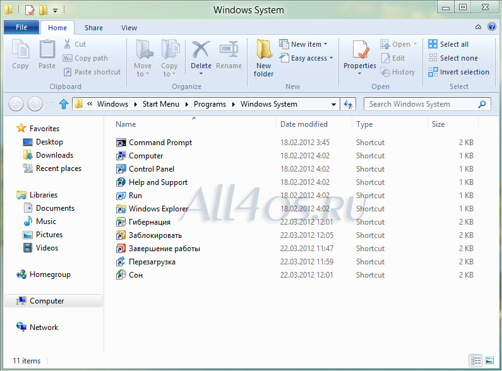The image size is (502, 371).
Task: Sort by the Type column header
Action: coord(364,124)
